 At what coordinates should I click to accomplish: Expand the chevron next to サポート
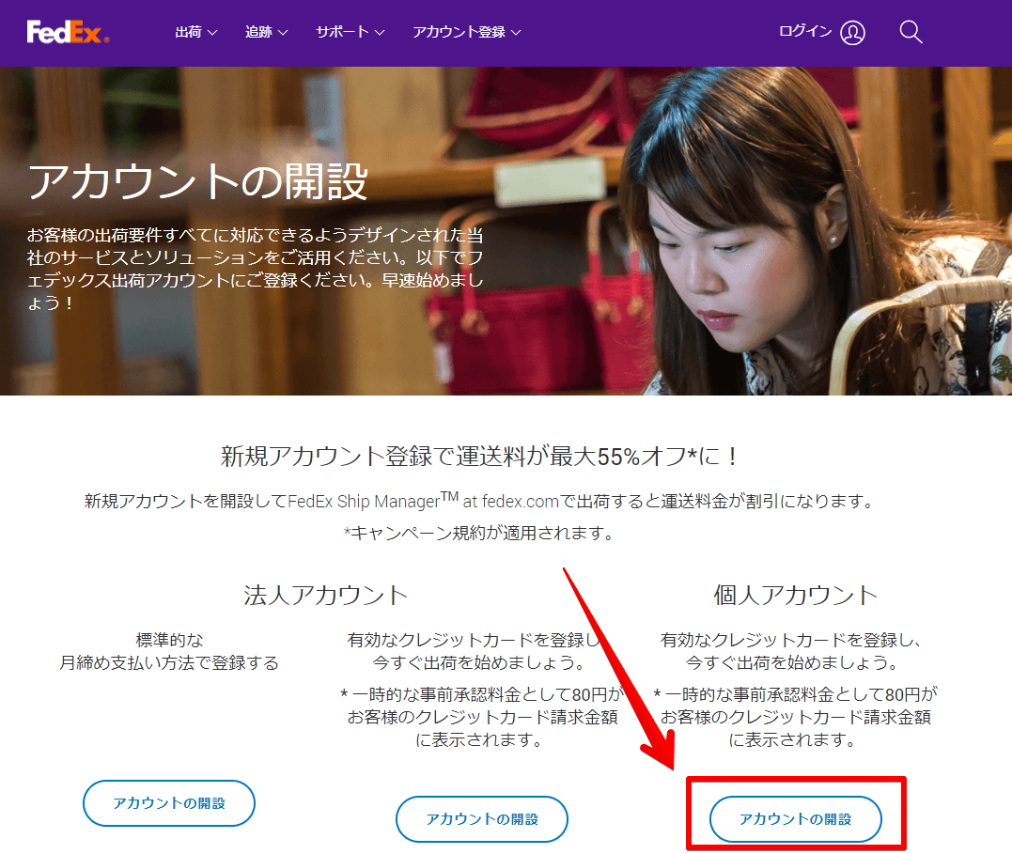(x=380, y=33)
